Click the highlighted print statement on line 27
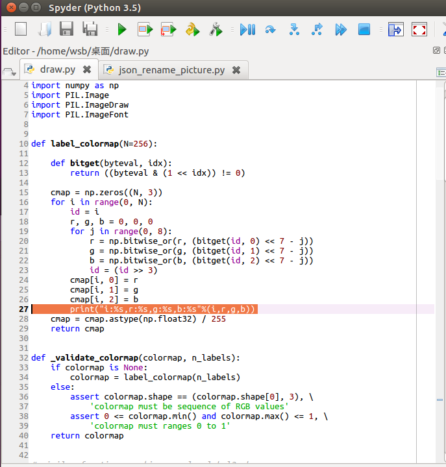The image size is (446, 467). click(x=162, y=309)
